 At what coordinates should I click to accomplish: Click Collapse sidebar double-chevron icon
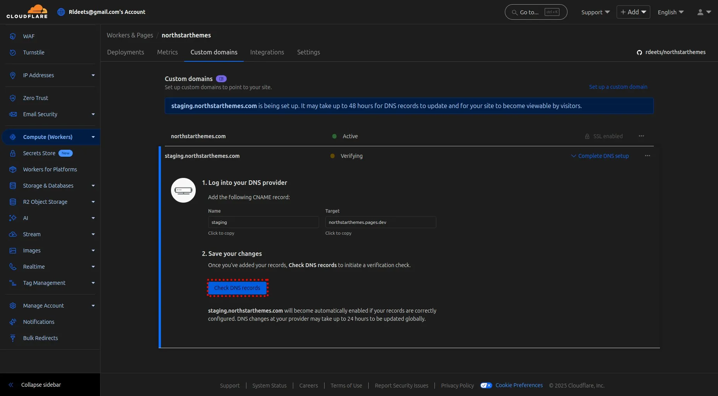click(11, 385)
